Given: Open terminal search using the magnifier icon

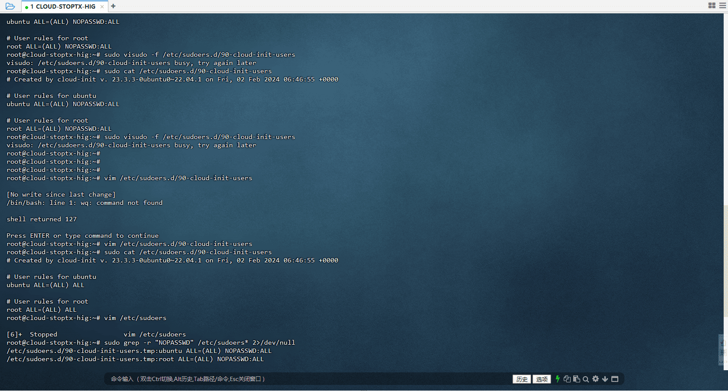Looking at the screenshot, I should click(x=586, y=379).
